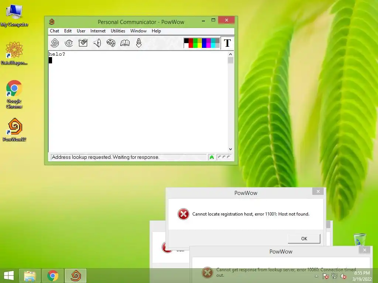
Task: Click red error icon in Host not found dialog
Action: coord(183,214)
